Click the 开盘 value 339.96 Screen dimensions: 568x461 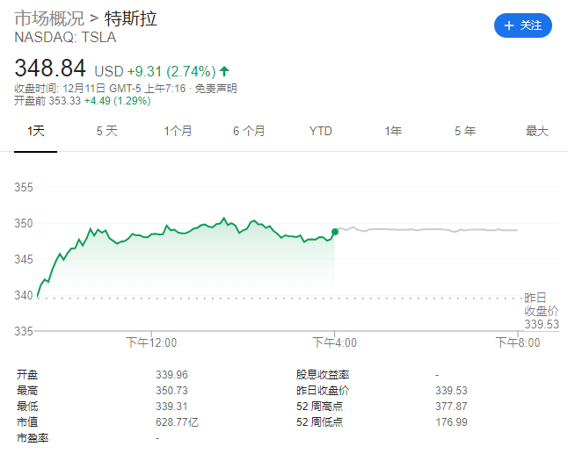click(171, 375)
